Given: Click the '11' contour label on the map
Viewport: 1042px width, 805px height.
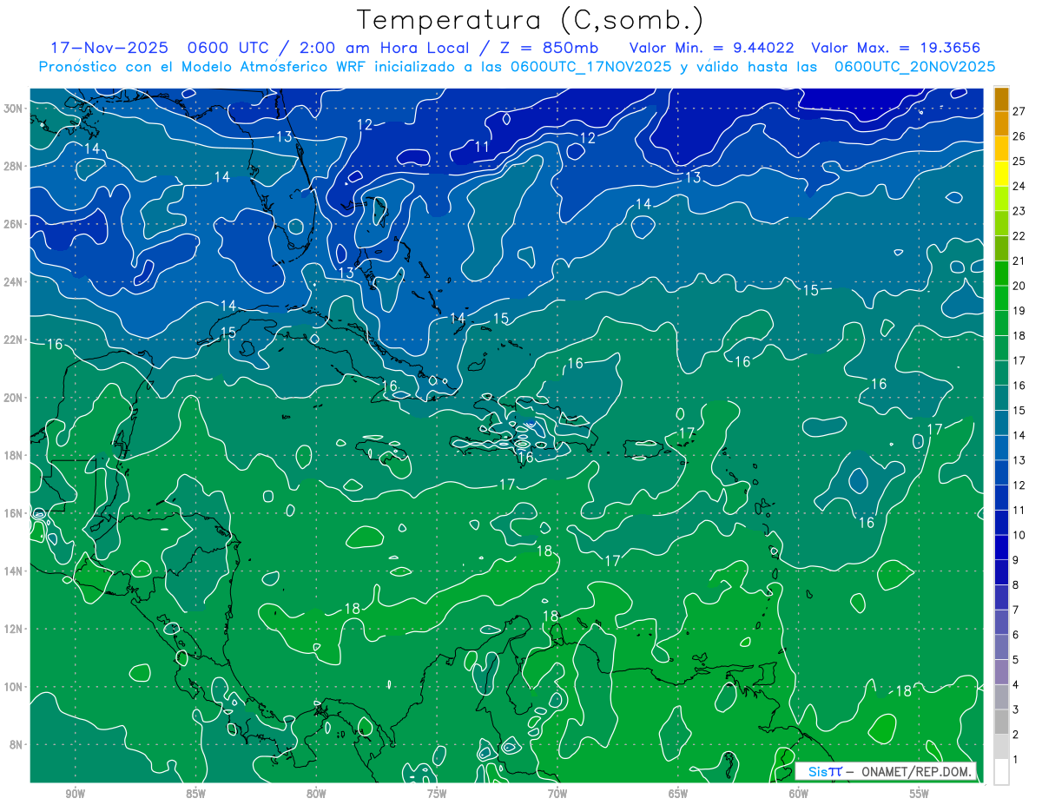Looking at the screenshot, I should point(482,147).
